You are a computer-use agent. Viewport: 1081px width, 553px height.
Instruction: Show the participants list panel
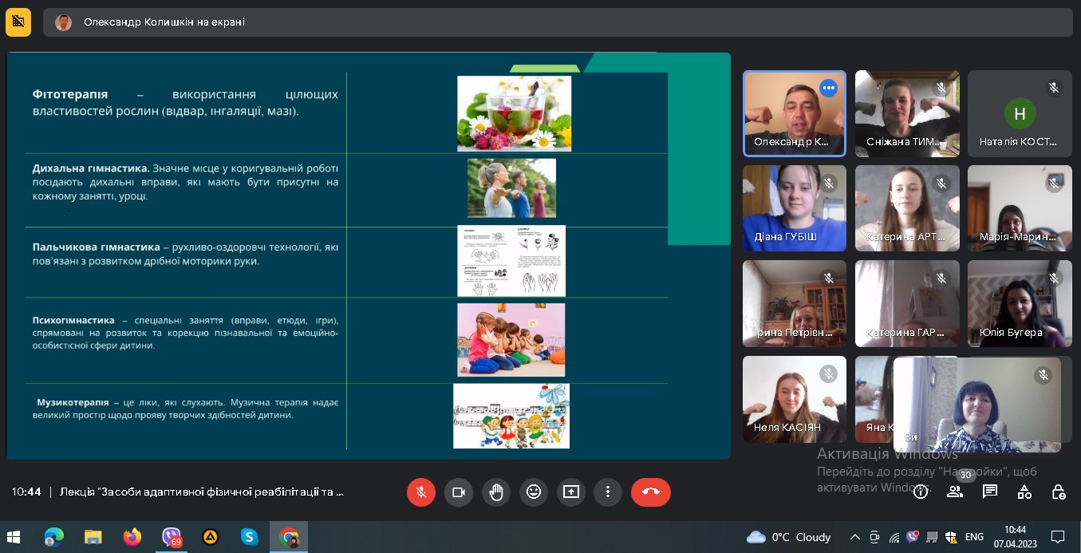coord(955,492)
